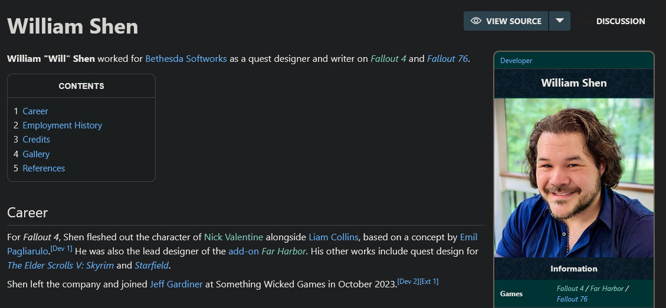This screenshot has height=308, width=666.
Task: Jump to Credits in the contents
Action: [x=36, y=140]
